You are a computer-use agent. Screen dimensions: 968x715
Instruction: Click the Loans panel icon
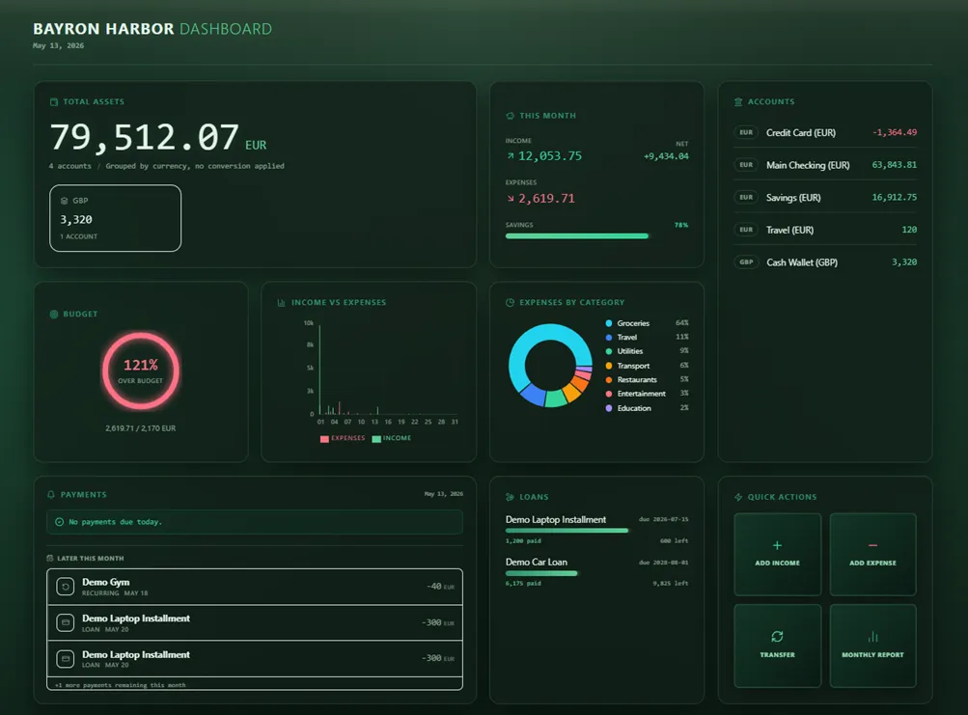510,497
